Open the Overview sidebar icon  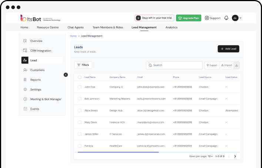pos(25,41)
